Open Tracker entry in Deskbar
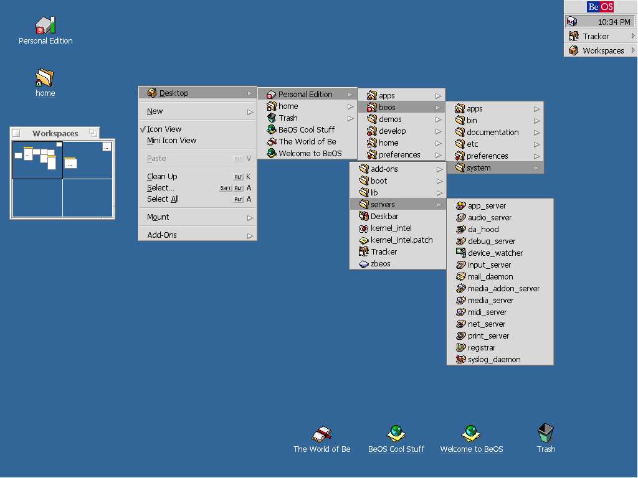 600,36
